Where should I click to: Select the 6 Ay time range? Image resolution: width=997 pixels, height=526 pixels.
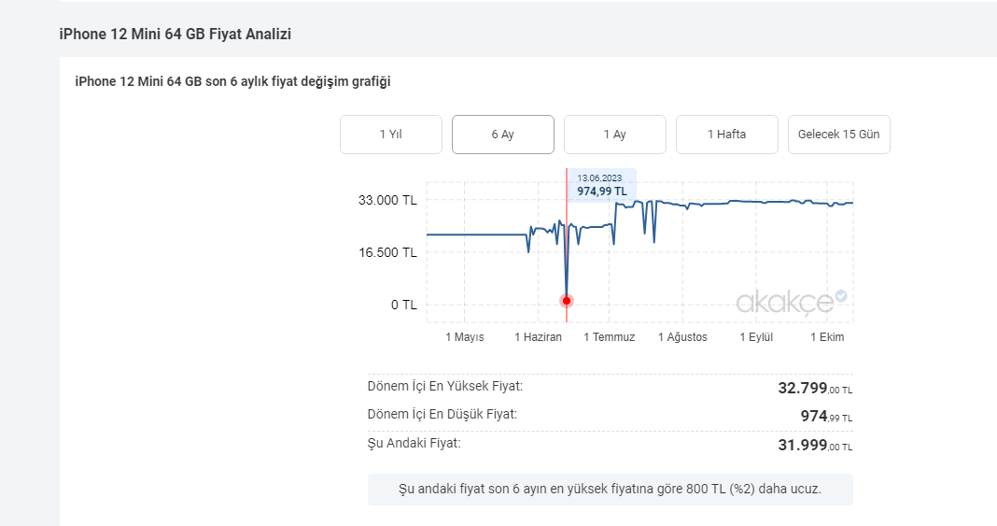503,135
